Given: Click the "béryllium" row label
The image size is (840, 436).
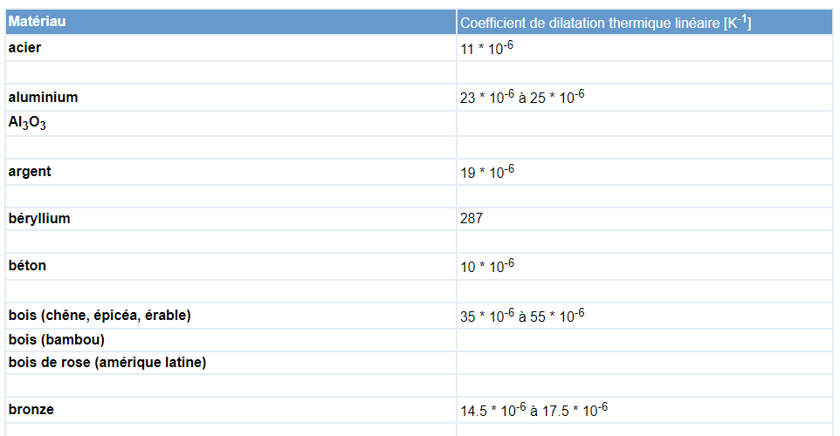Looking at the screenshot, I should 39,219.
